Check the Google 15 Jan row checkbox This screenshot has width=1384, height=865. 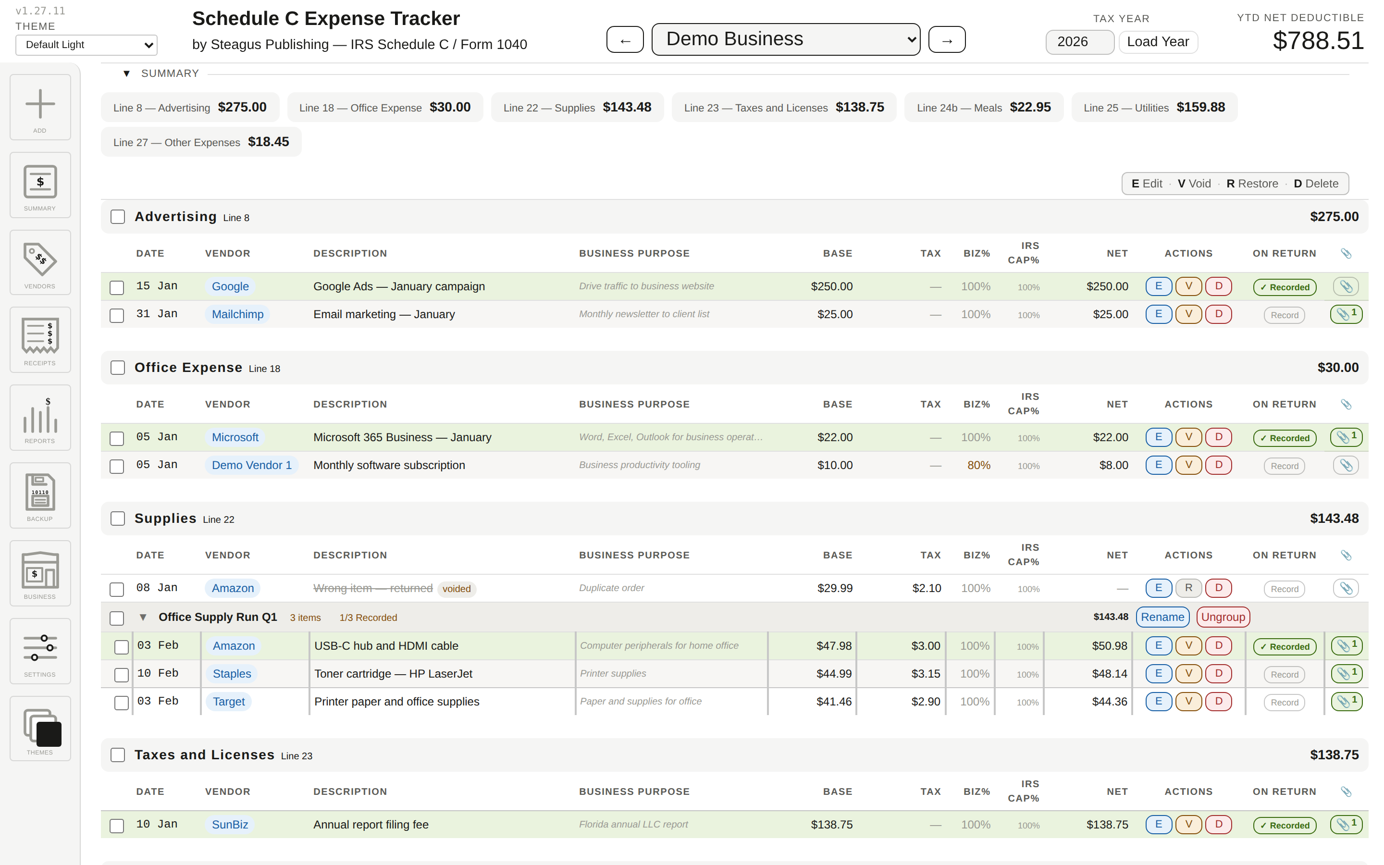click(117, 287)
